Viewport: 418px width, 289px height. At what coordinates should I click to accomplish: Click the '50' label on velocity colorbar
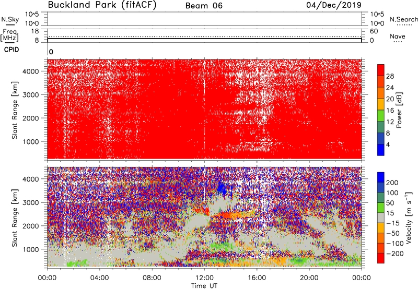click(x=390, y=203)
